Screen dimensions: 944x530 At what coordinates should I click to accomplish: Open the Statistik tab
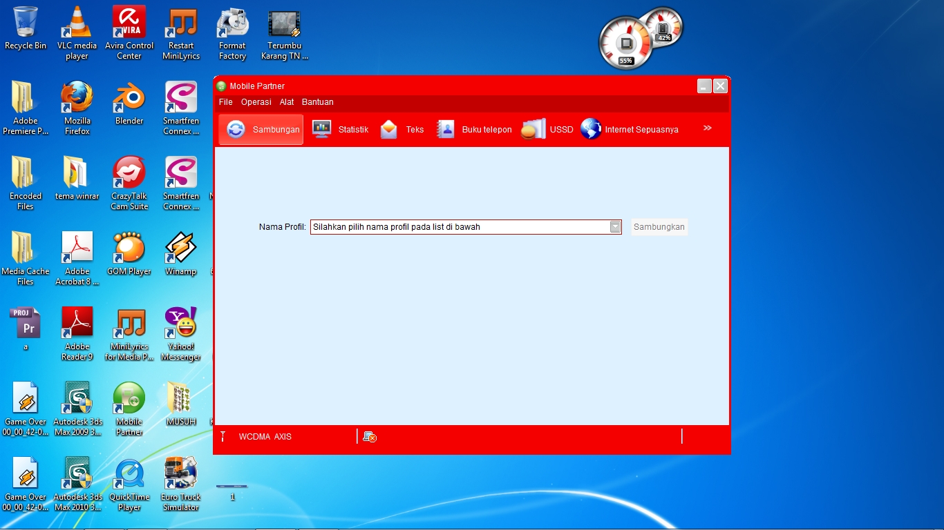point(340,129)
